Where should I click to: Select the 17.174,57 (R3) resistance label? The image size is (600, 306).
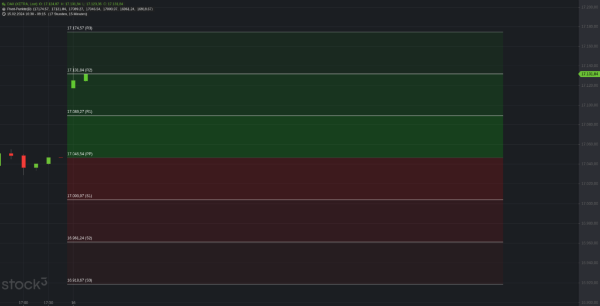coord(80,28)
